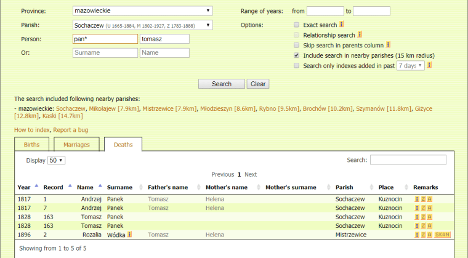The width and height of the screenshot is (468, 258).
Task: Open the Report a bug link
Action: pos(70,130)
